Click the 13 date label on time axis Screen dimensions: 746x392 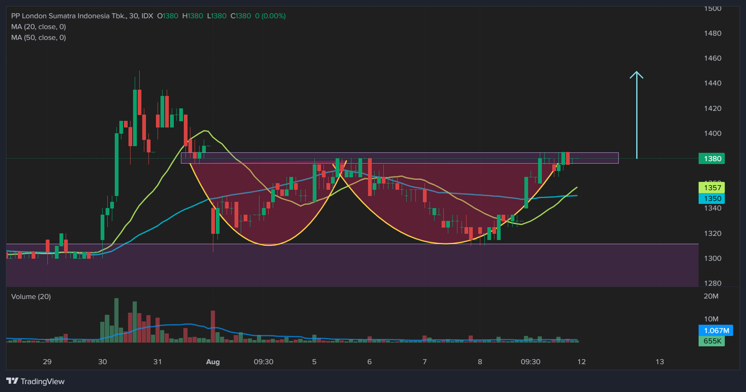tap(660, 362)
